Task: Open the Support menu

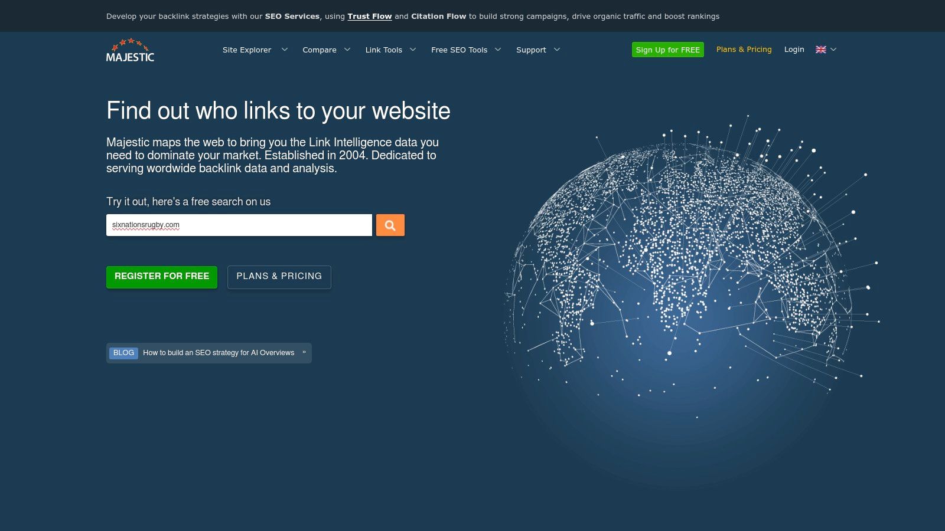Action: point(531,50)
